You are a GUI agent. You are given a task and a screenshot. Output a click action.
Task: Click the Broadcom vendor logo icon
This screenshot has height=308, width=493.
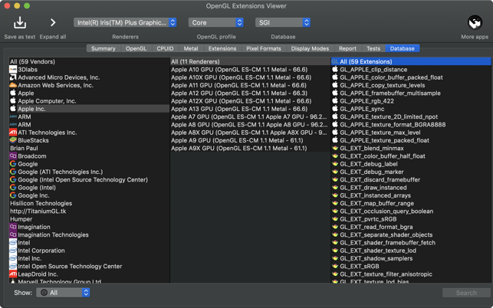coord(13,156)
